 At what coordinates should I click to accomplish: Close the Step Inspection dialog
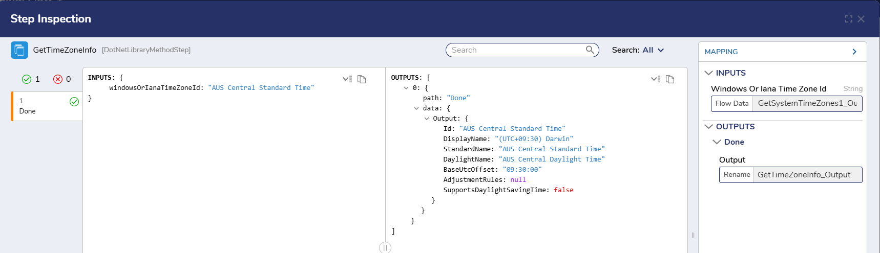[x=861, y=19]
